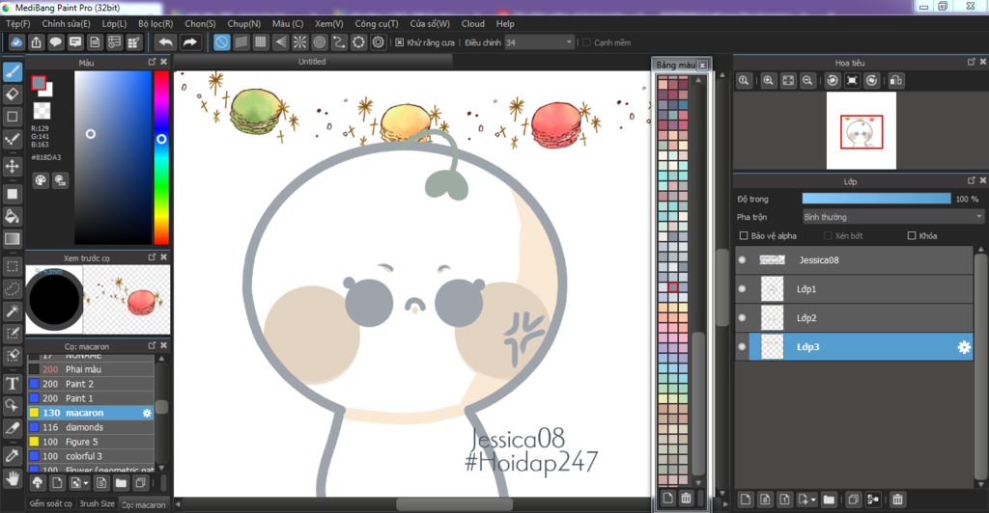Select the transparent color swatch
Screen dimensions: 989x513
(x=42, y=111)
